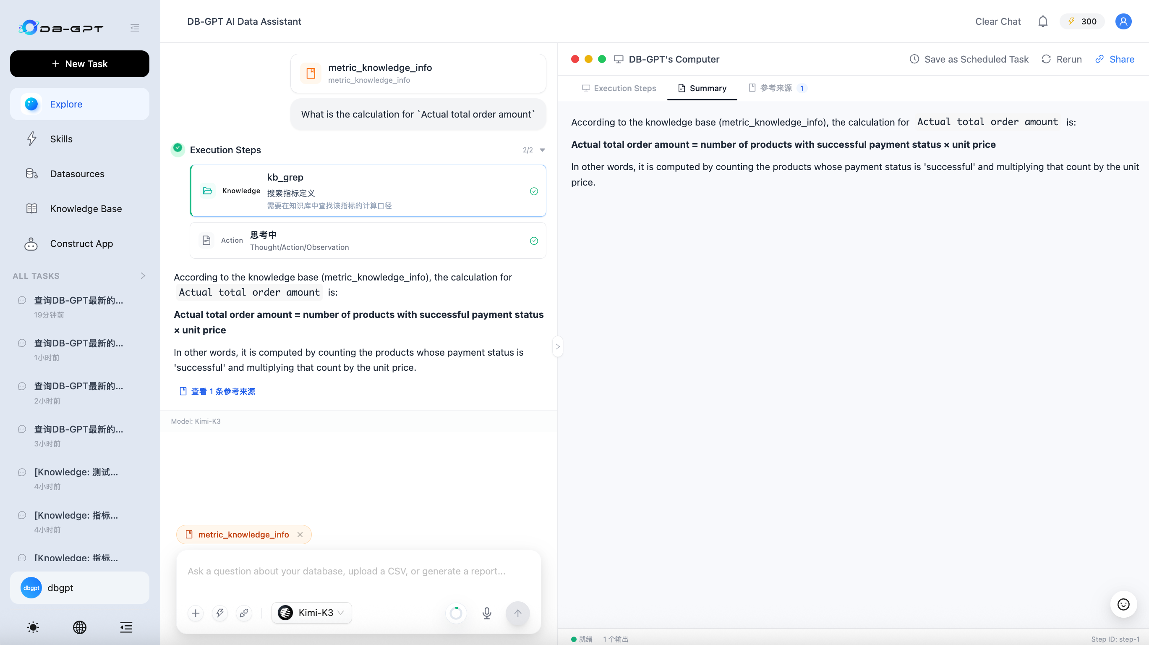Click the dbgpt user account entry
Screen dimensions: 1149x645
(79, 587)
